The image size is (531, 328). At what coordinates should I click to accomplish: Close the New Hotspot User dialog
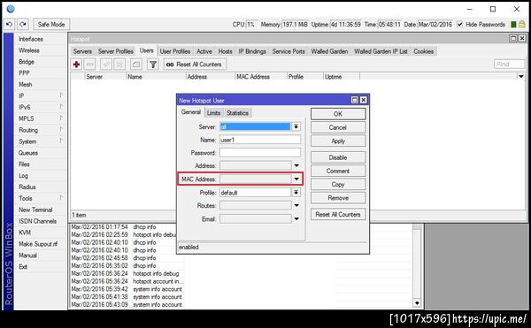click(x=364, y=100)
